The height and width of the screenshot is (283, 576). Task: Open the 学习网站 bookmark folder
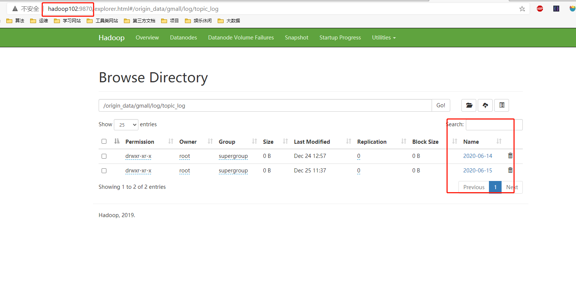(67, 21)
